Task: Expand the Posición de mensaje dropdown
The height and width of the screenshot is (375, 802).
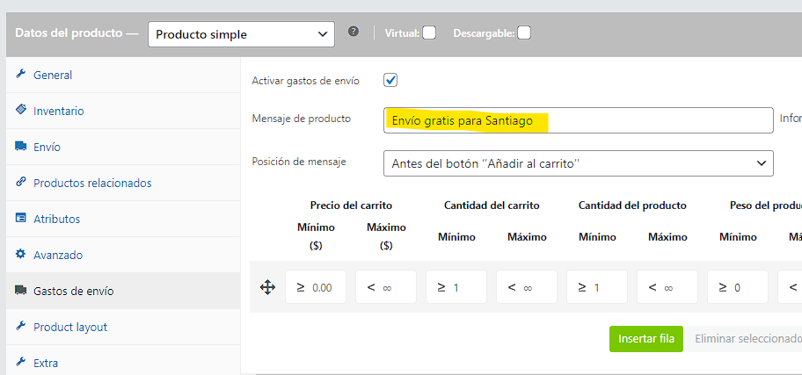Action: (578, 163)
